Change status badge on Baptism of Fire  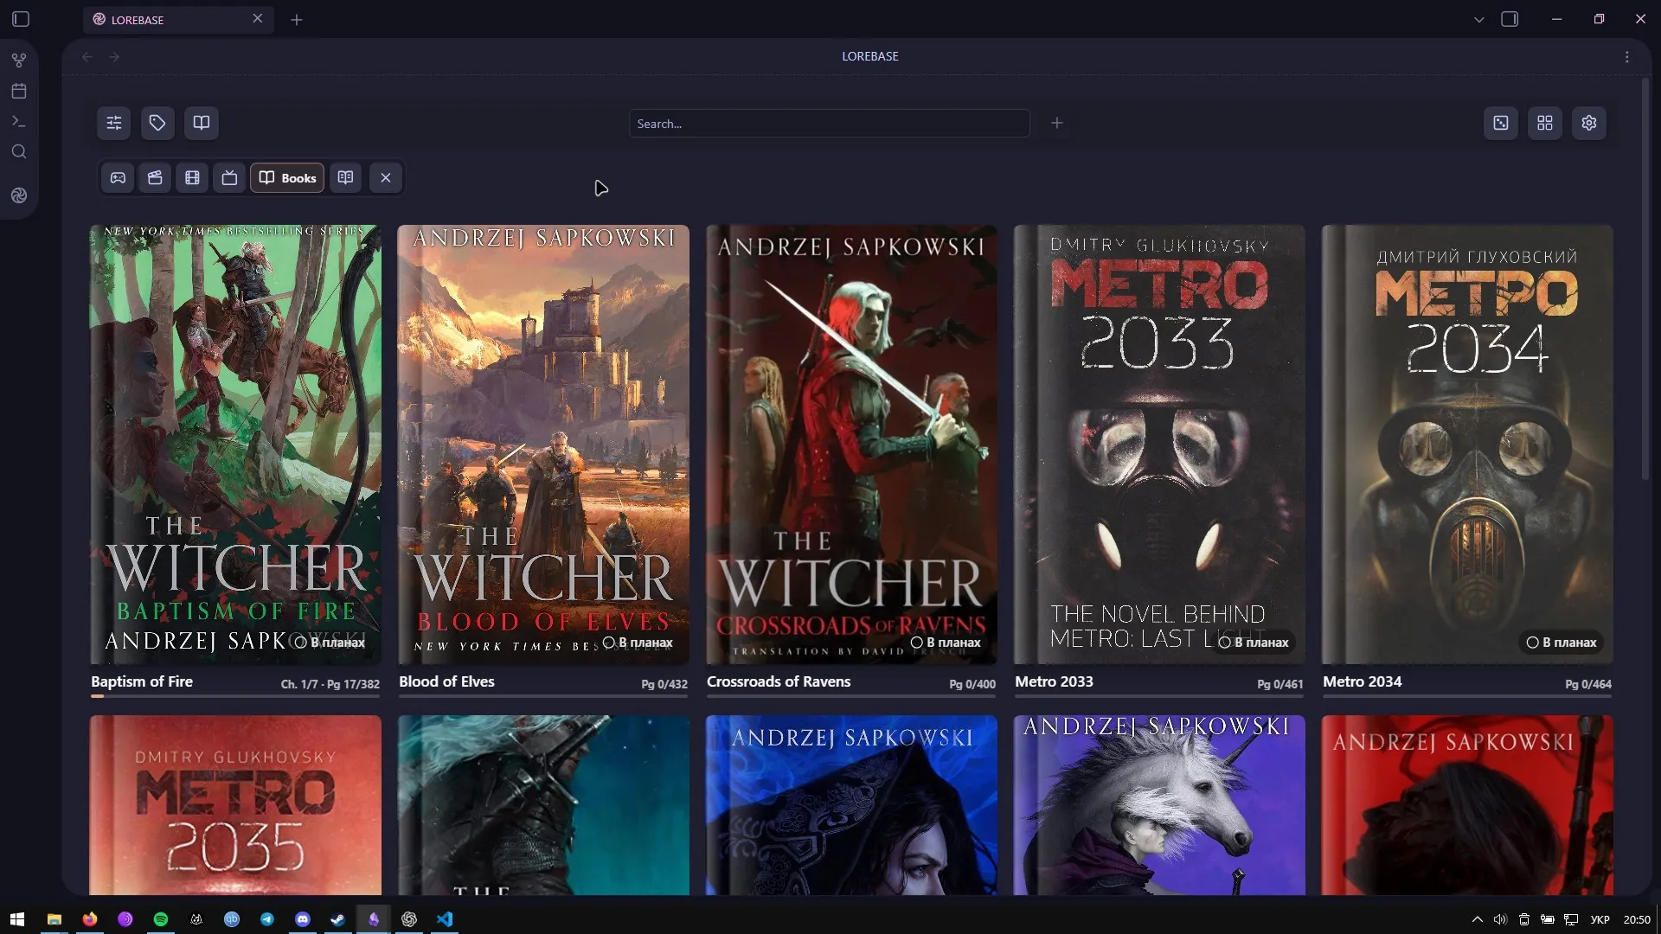click(x=329, y=643)
